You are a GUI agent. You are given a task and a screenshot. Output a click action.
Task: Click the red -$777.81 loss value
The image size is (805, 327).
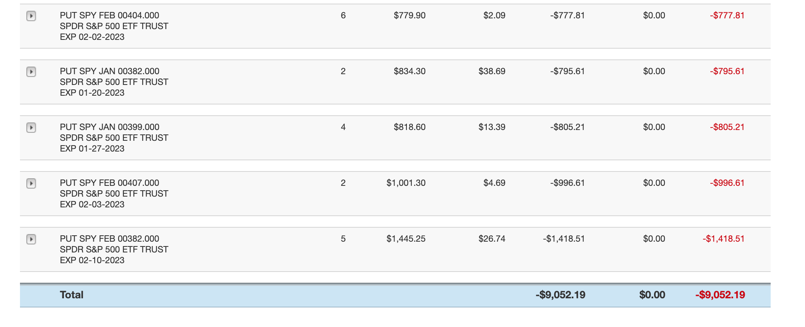point(727,16)
